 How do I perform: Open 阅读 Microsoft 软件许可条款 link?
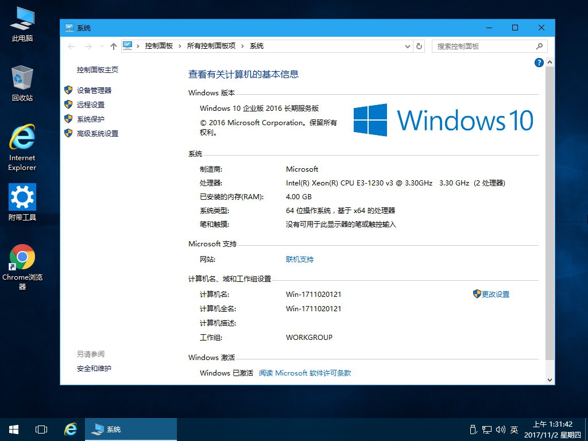click(305, 373)
